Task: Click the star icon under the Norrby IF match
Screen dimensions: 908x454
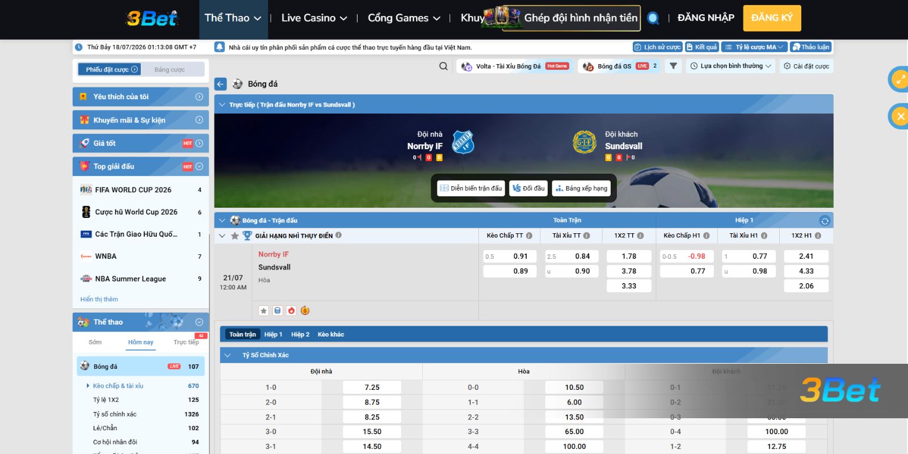Action: [x=263, y=310]
